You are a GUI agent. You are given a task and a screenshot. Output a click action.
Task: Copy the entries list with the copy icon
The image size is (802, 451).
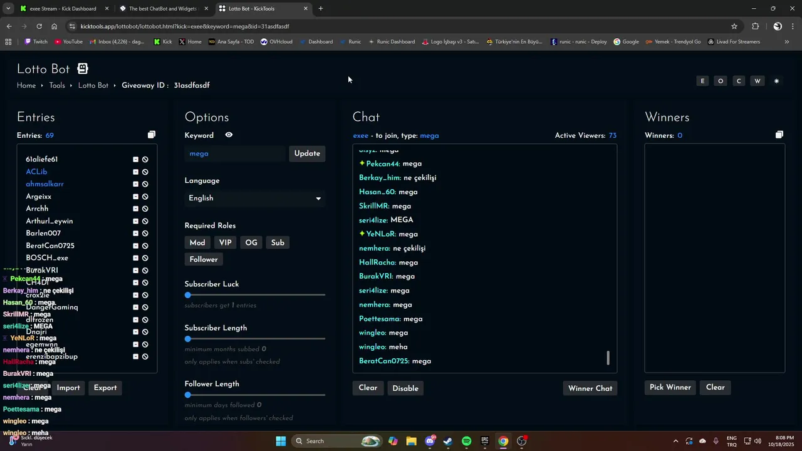click(152, 135)
